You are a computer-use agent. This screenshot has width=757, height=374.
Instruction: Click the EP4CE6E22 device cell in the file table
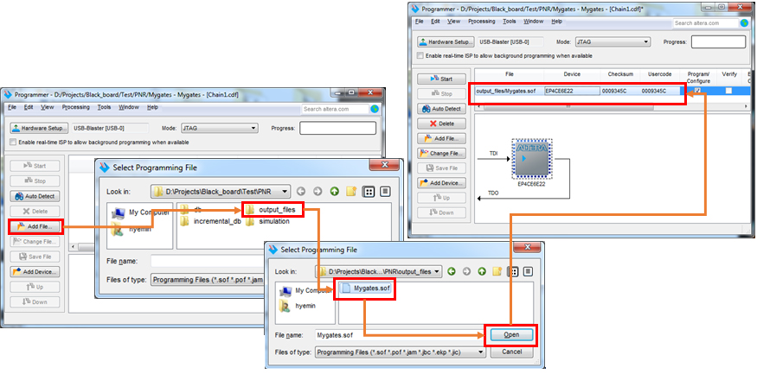pos(572,91)
